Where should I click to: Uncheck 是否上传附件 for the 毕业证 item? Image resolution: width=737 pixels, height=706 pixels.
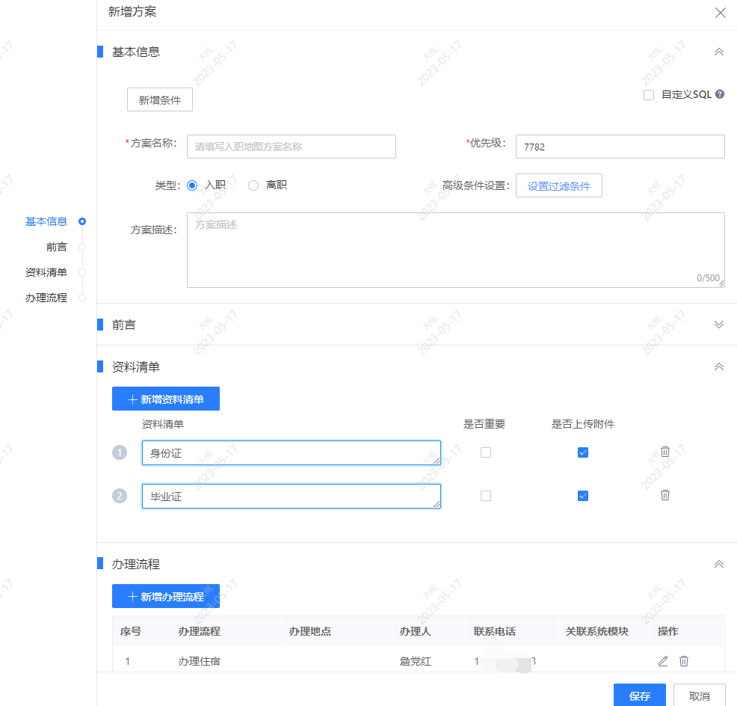(x=582, y=495)
